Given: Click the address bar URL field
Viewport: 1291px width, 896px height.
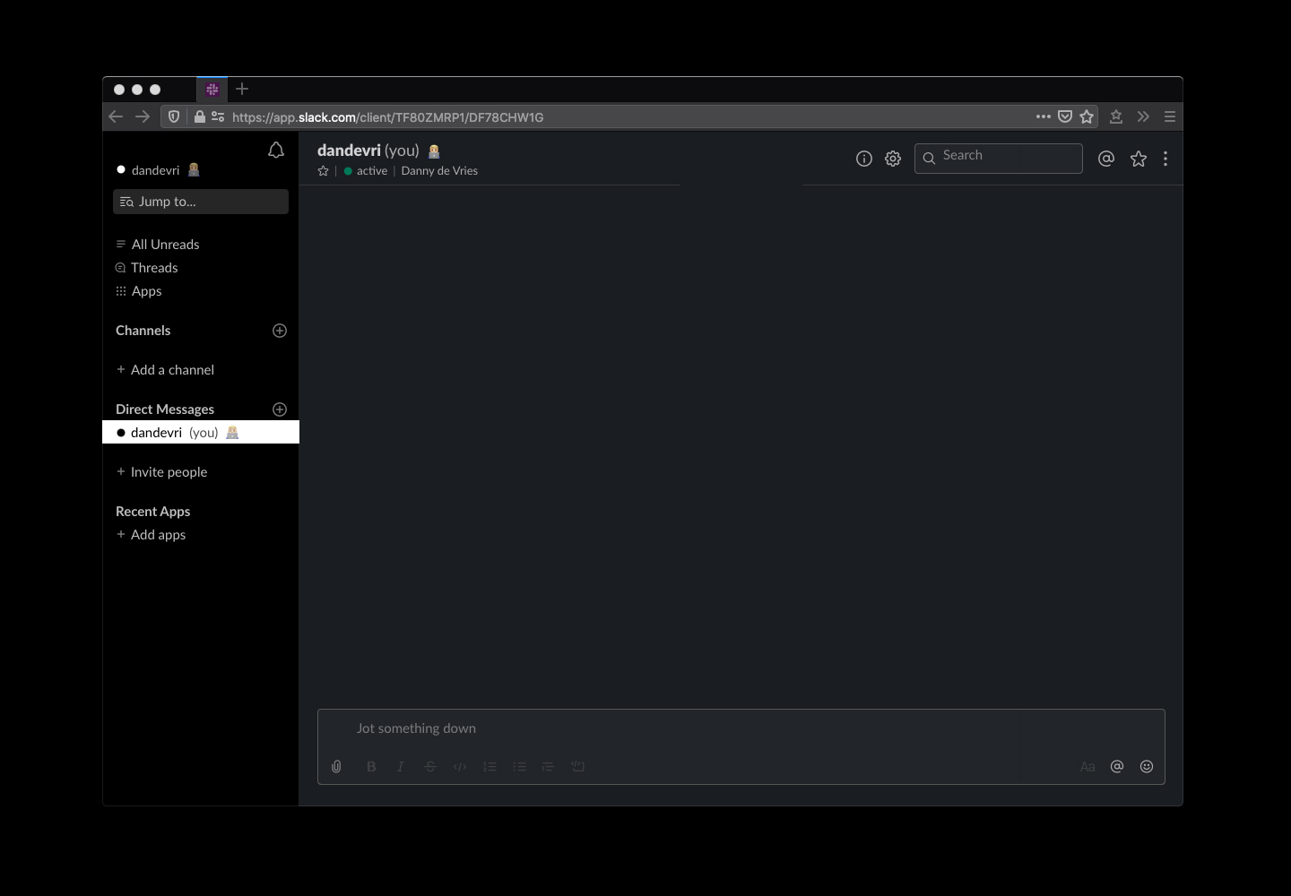Looking at the screenshot, I should [x=628, y=116].
